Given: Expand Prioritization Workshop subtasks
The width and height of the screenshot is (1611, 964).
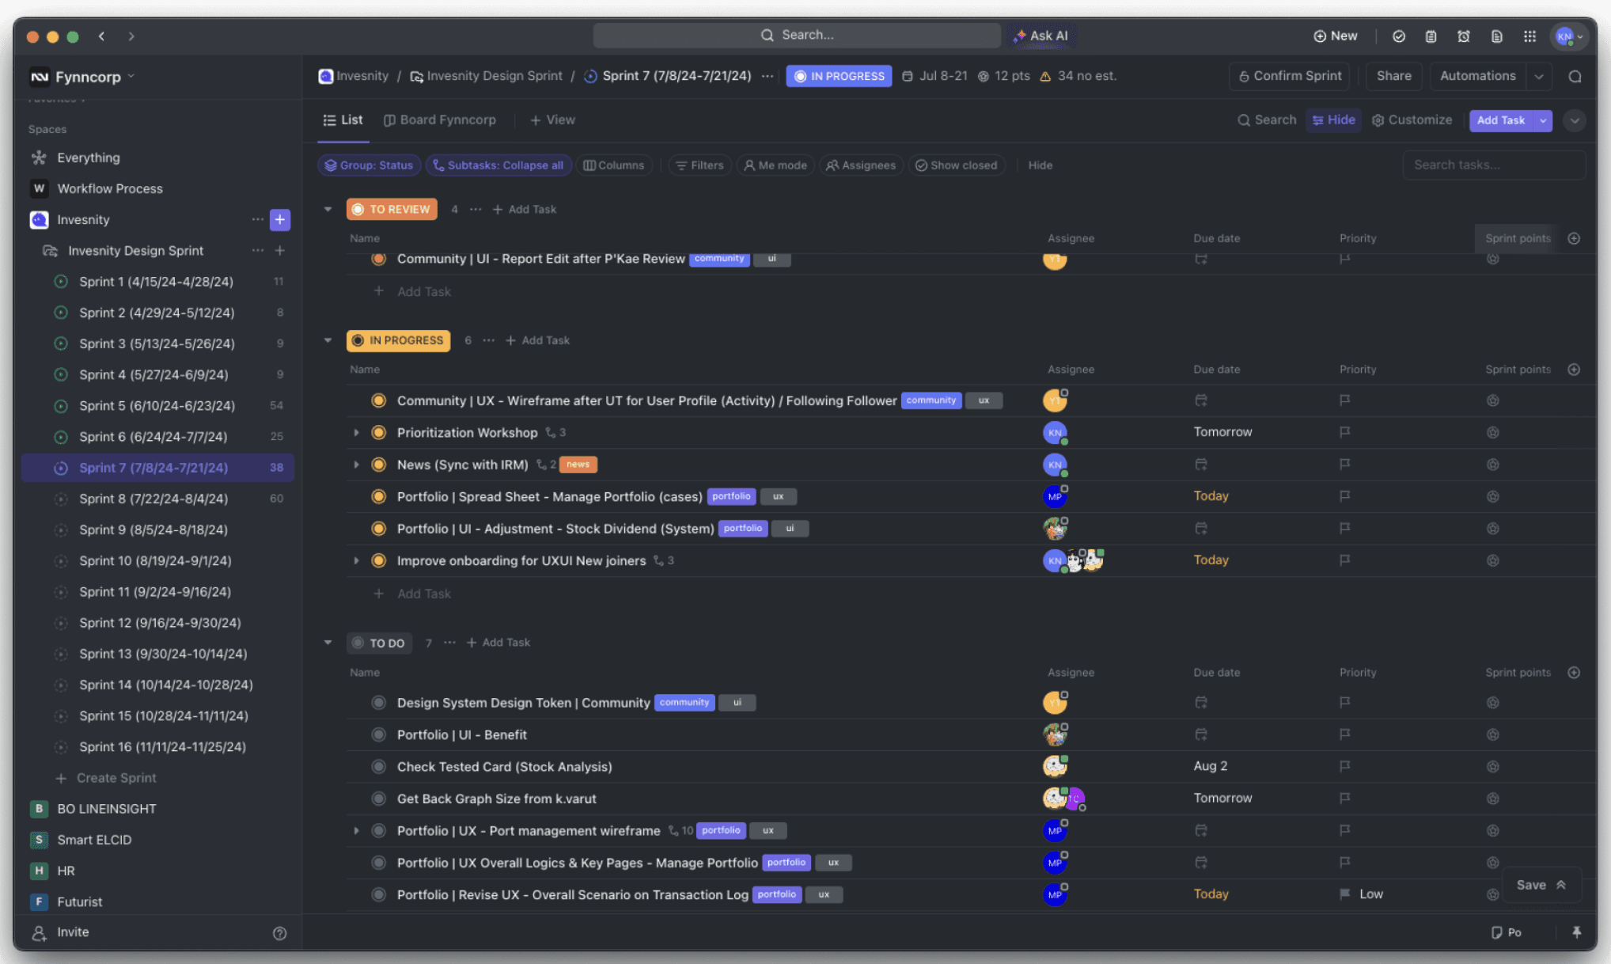Looking at the screenshot, I should pyautogui.click(x=356, y=433).
